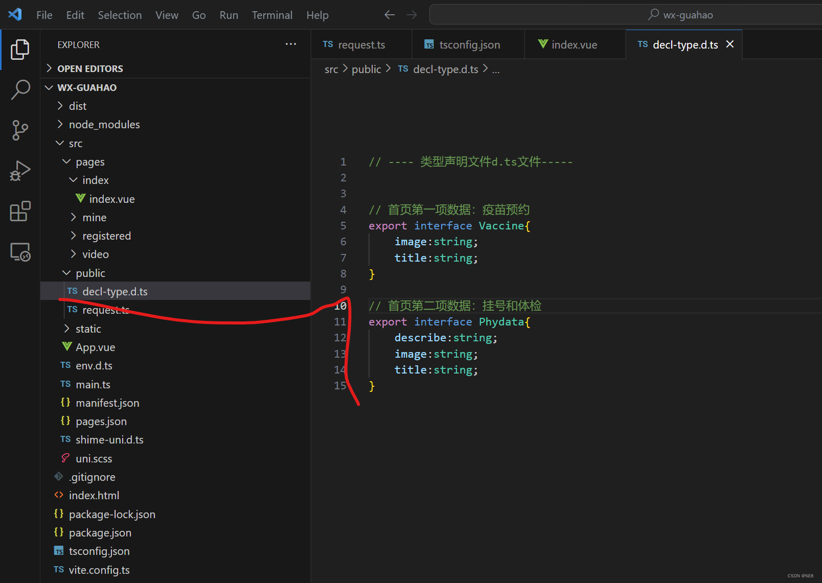Collapse the index folder
The height and width of the screenshot is (583, 822).
click(x=73, y=180)
